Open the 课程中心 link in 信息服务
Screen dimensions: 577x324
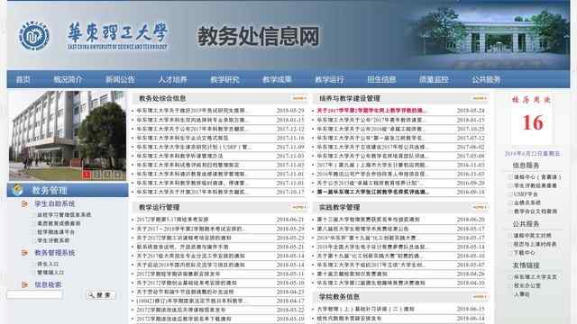(x=537, y=177)
